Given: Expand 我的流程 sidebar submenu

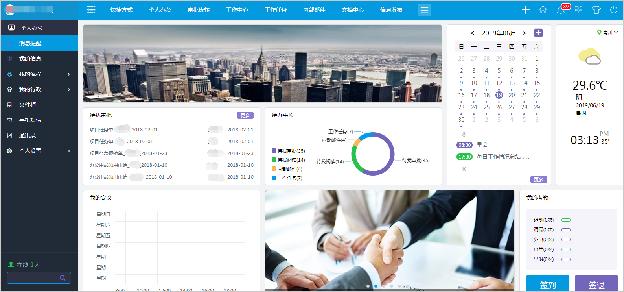Looking at the screenshot, I should (69, 74).
